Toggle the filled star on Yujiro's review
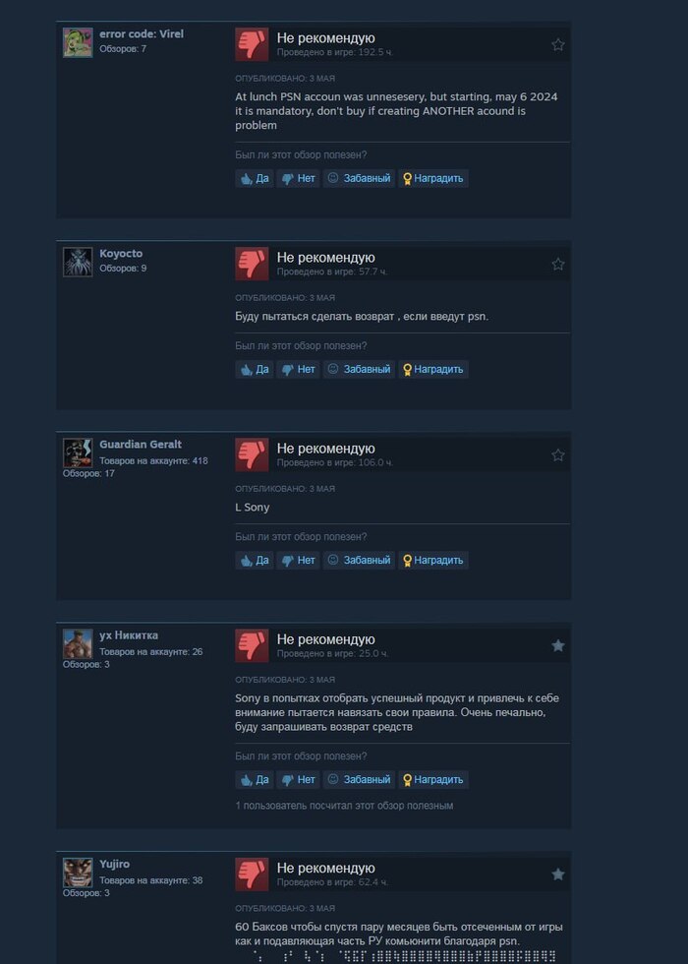The height and width of the screenshot is (964, 688). click(558, 874)
